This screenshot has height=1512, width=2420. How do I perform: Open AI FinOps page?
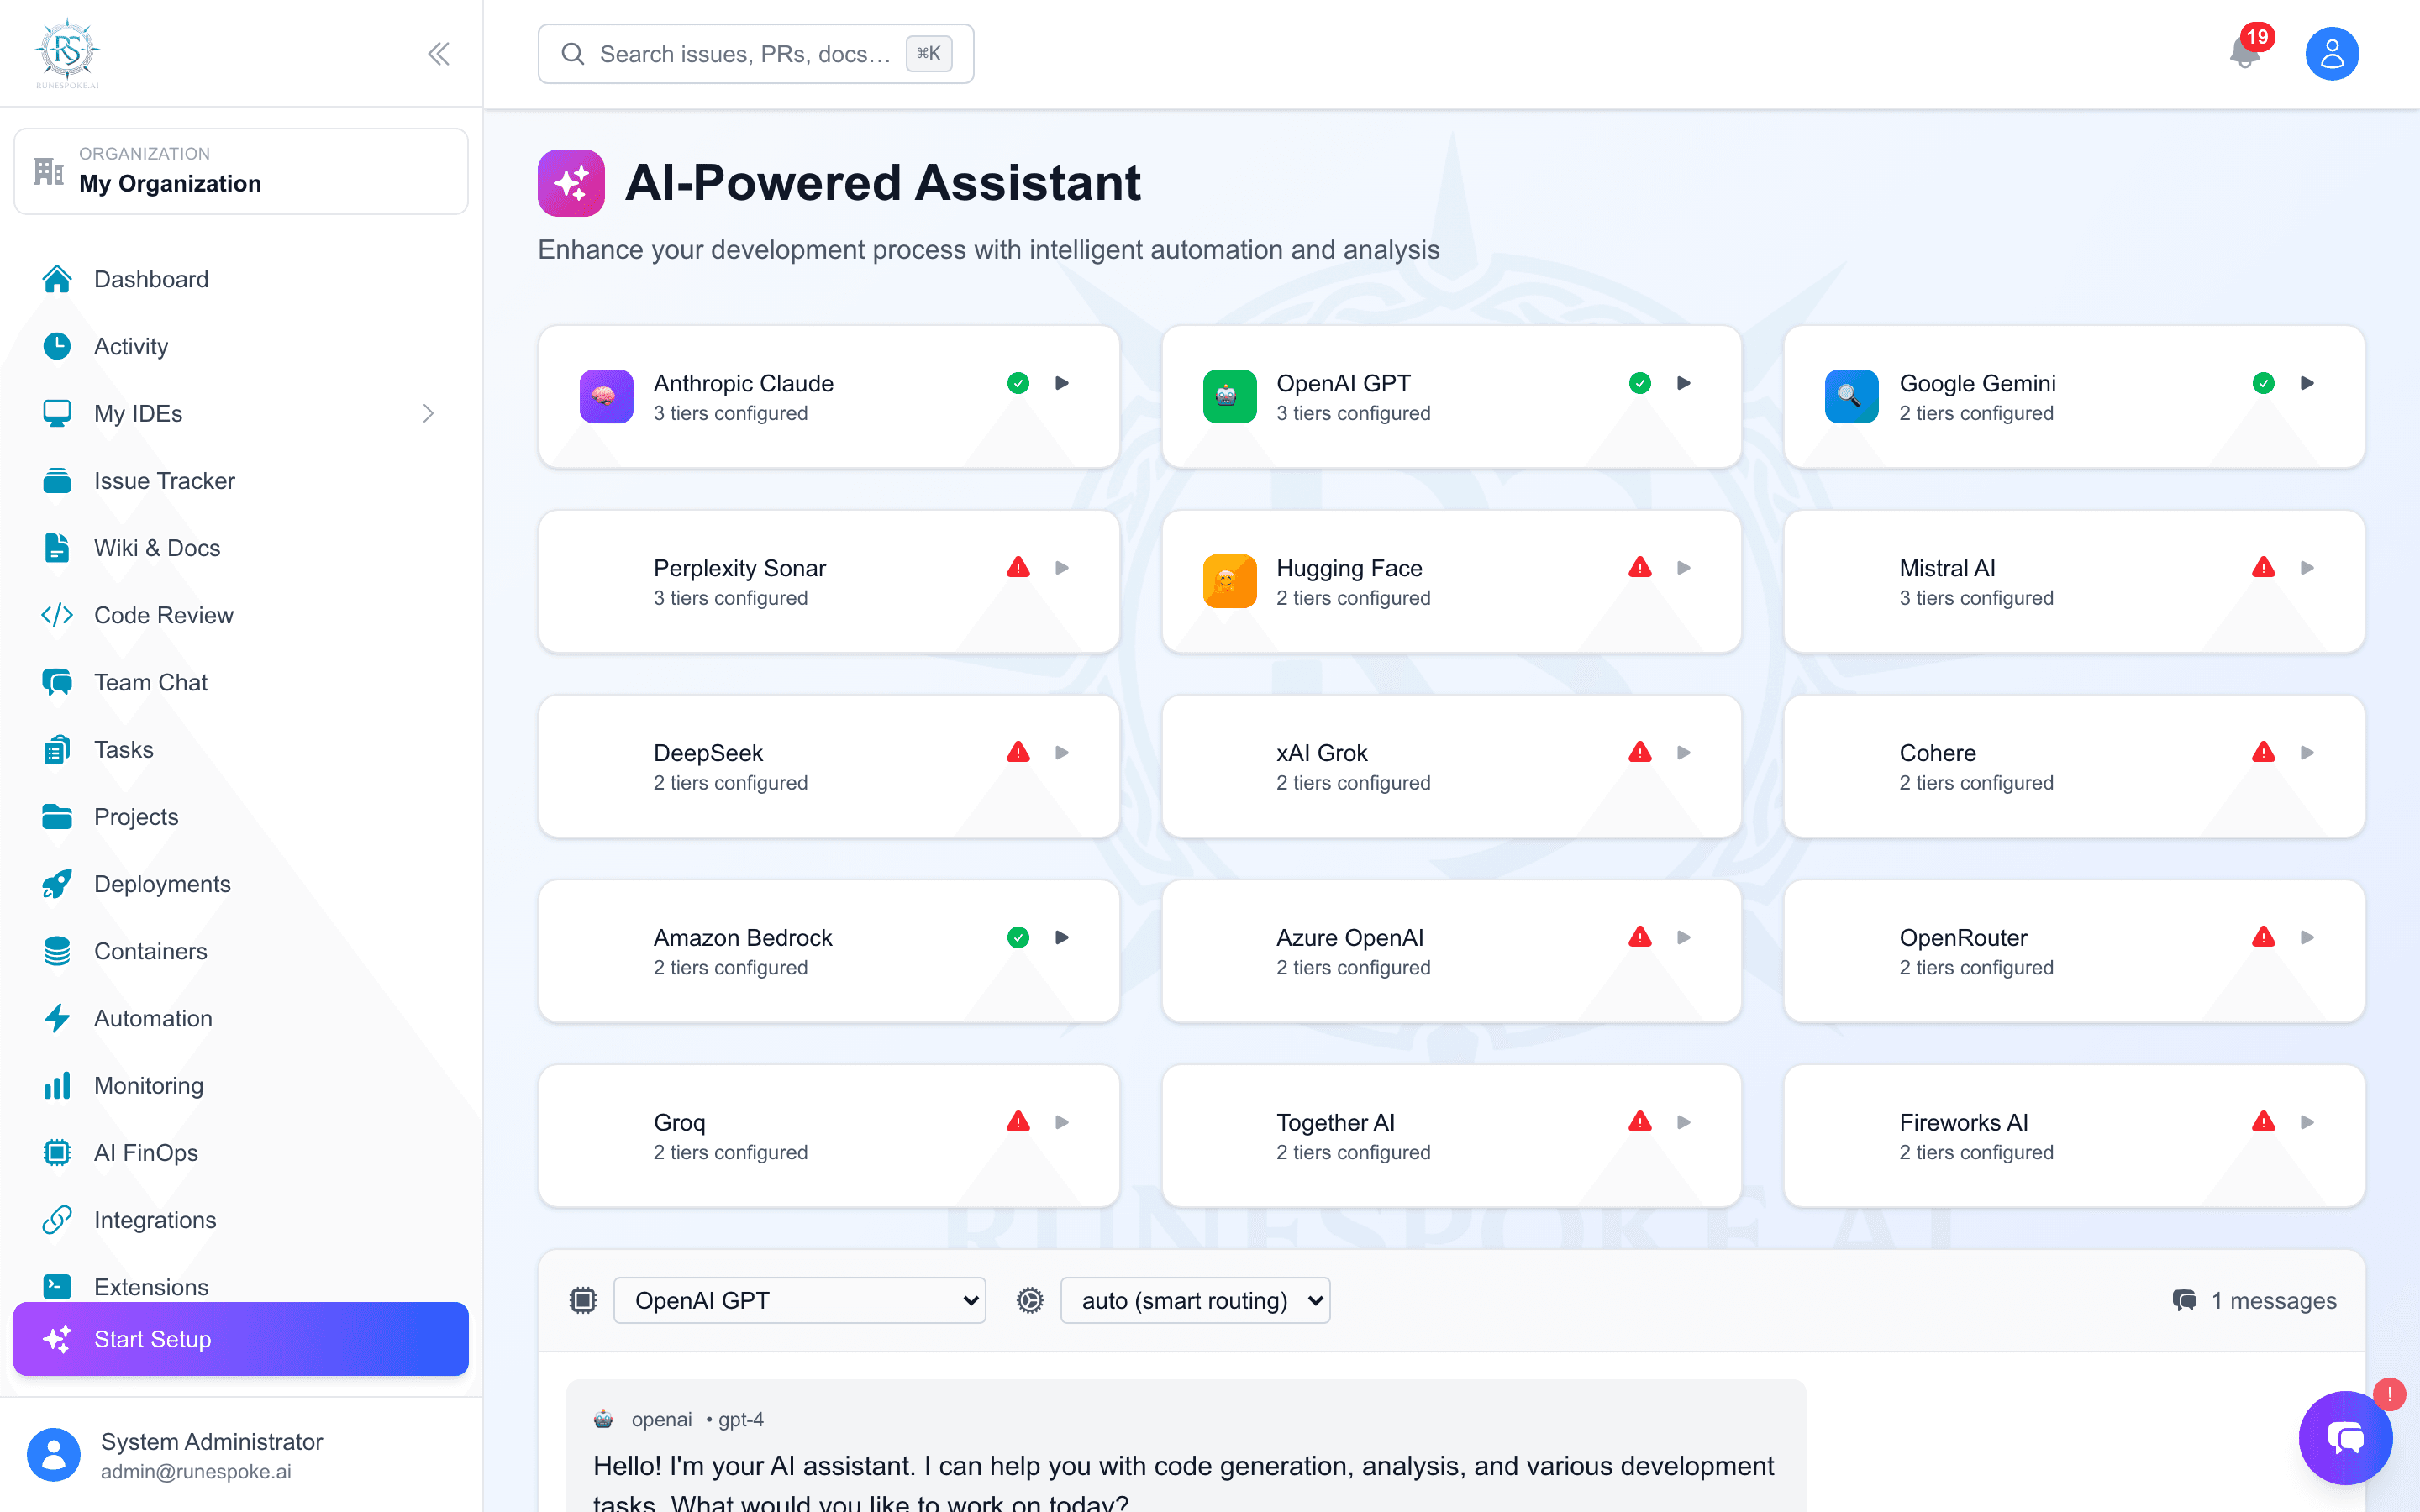point(240,1153)
